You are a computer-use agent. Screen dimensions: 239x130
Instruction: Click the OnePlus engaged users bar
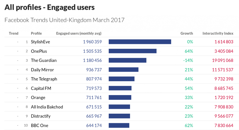132,51
